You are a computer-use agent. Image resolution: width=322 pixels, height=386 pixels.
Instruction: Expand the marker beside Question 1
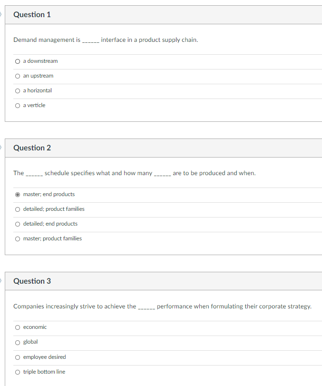click(x=1, y=15)
